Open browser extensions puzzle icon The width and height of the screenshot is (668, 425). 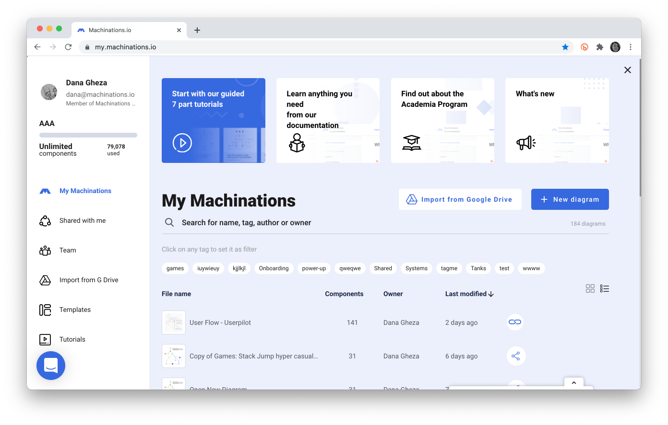pos(600,47)
